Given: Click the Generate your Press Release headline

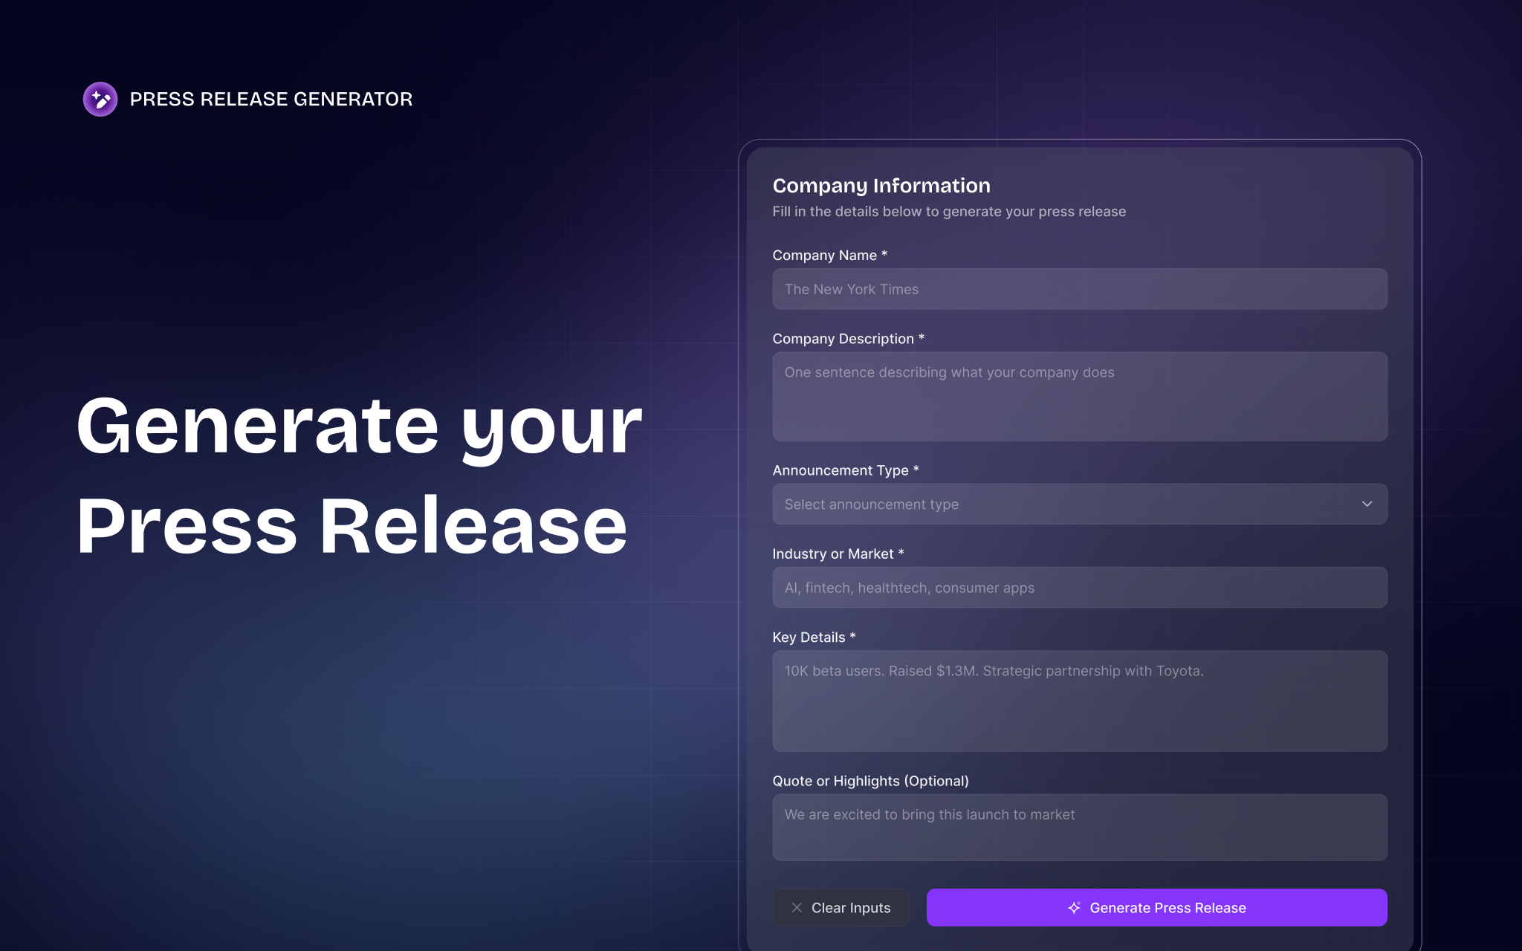Looking at the screenshot, I should coord(357,475).
